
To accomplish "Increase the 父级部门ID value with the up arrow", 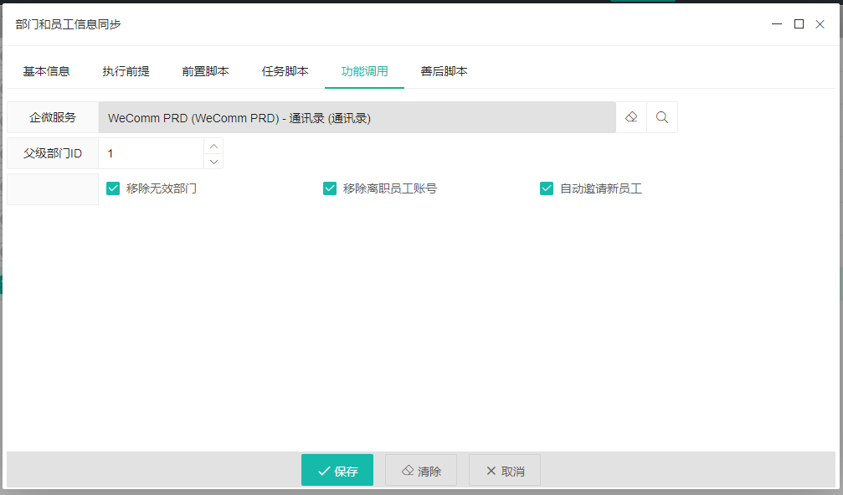I will (213, 146).
